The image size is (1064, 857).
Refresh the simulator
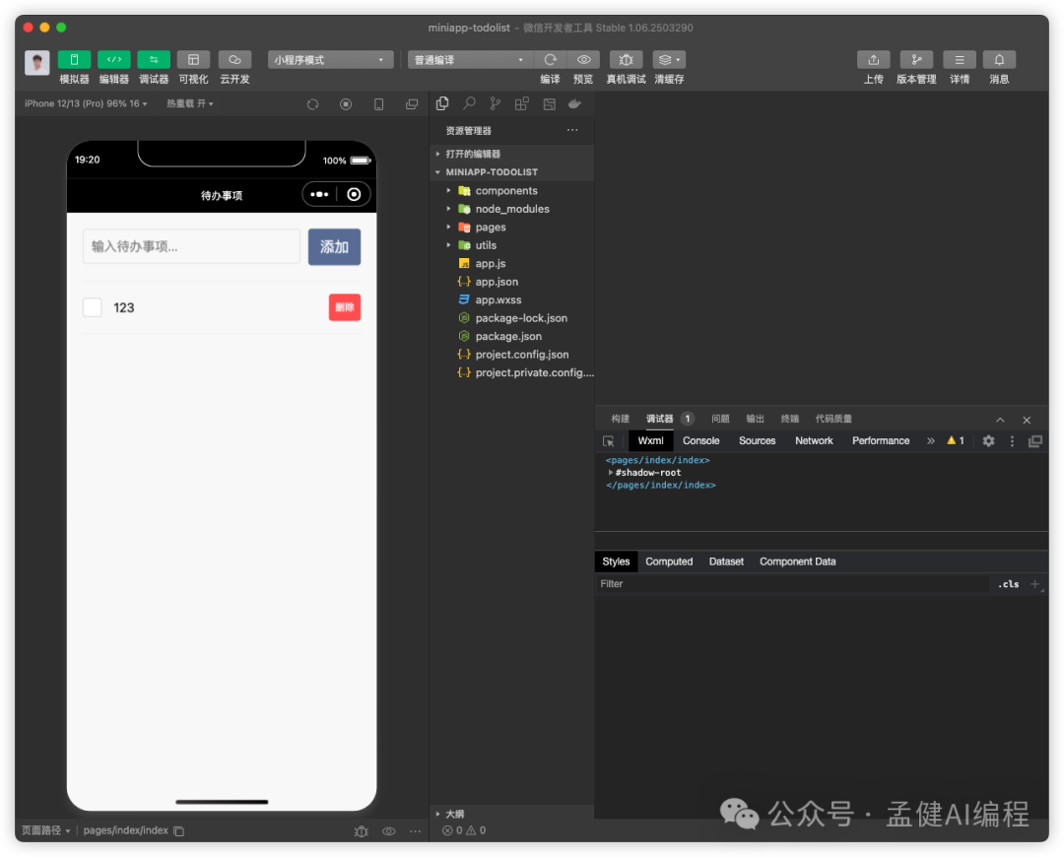(313, 104)
